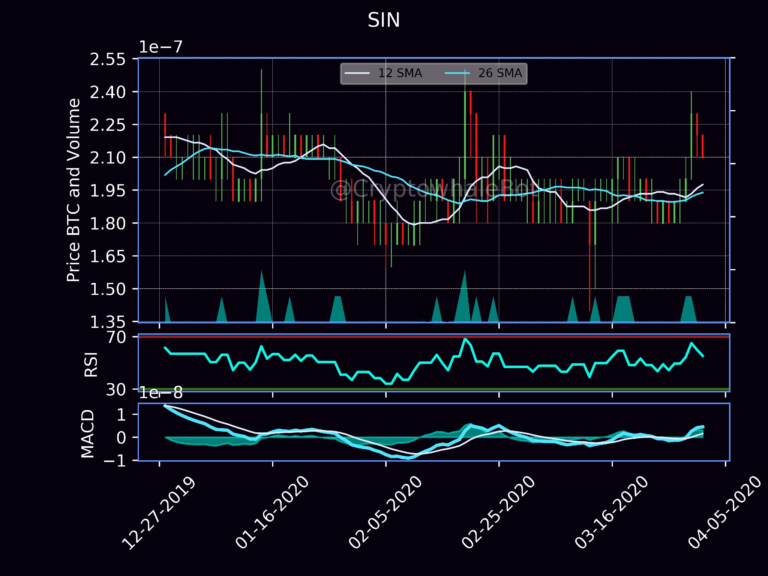
Task: Click the 2.40 price tick label
Action: (x=108, y=92)
